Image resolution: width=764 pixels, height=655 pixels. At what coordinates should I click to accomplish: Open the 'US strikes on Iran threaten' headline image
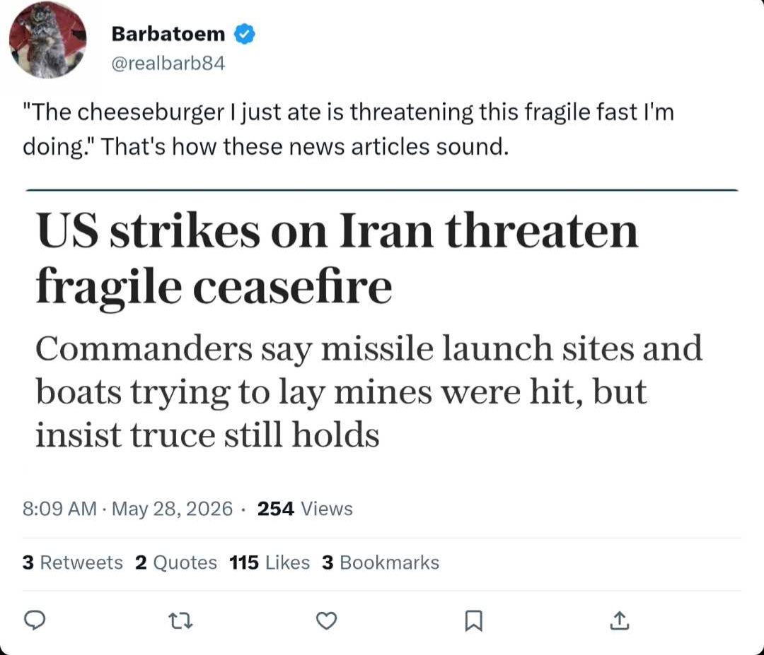(337, 230)
